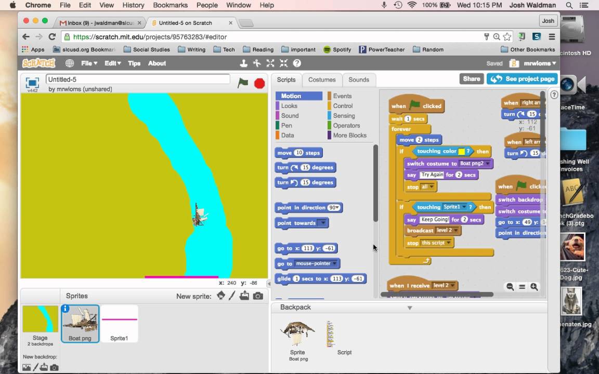Open the point in direction 90 dropdown
The height and width of the screenshot is (374, 599).
[334, 208]
